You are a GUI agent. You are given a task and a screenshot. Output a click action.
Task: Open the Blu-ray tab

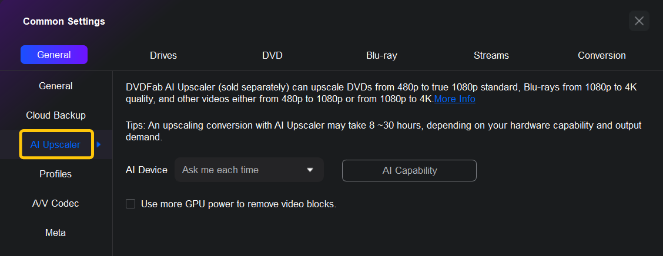point(381,55)
